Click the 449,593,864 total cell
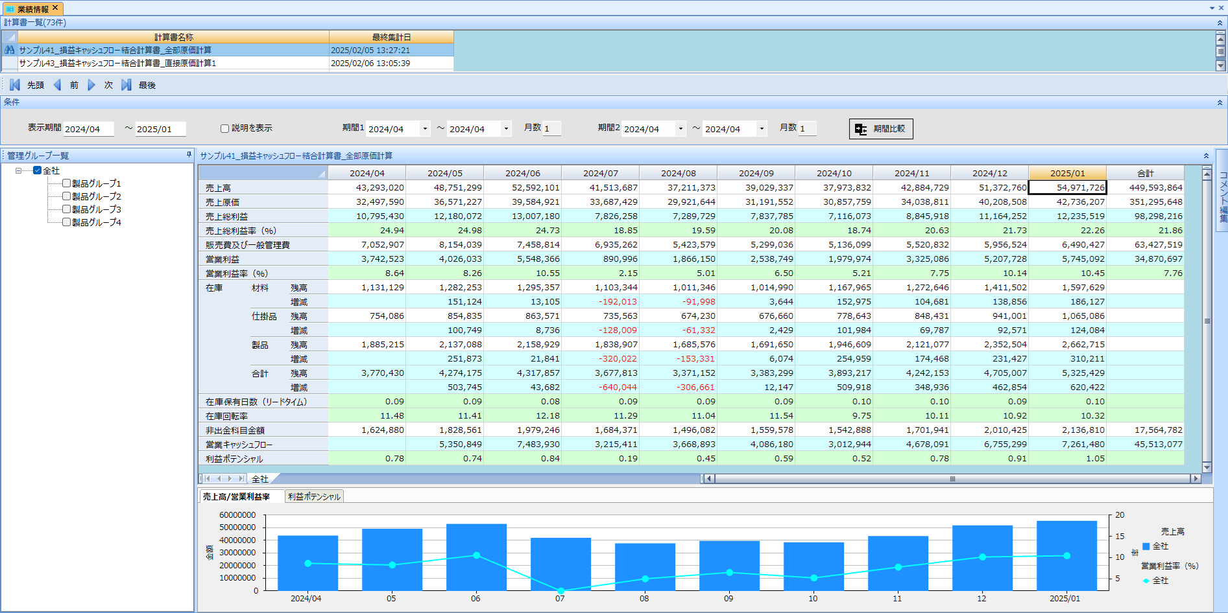The width and height of the screenshot is (1228, 613). 1145,187
